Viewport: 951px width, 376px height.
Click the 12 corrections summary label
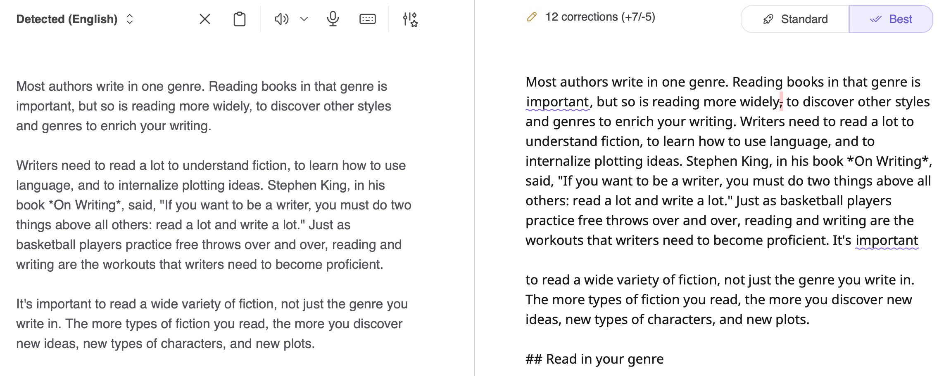[x=600, y=17]
